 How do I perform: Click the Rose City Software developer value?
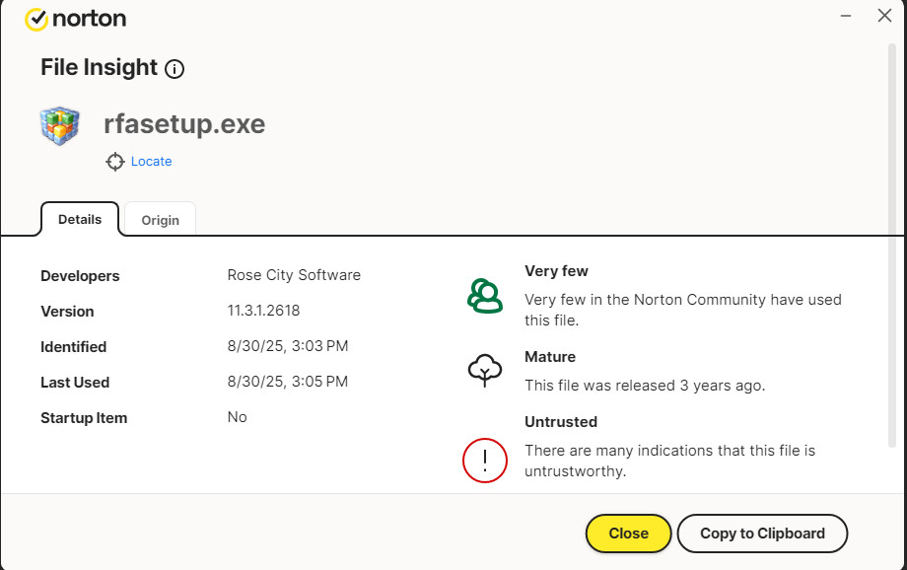294,275
